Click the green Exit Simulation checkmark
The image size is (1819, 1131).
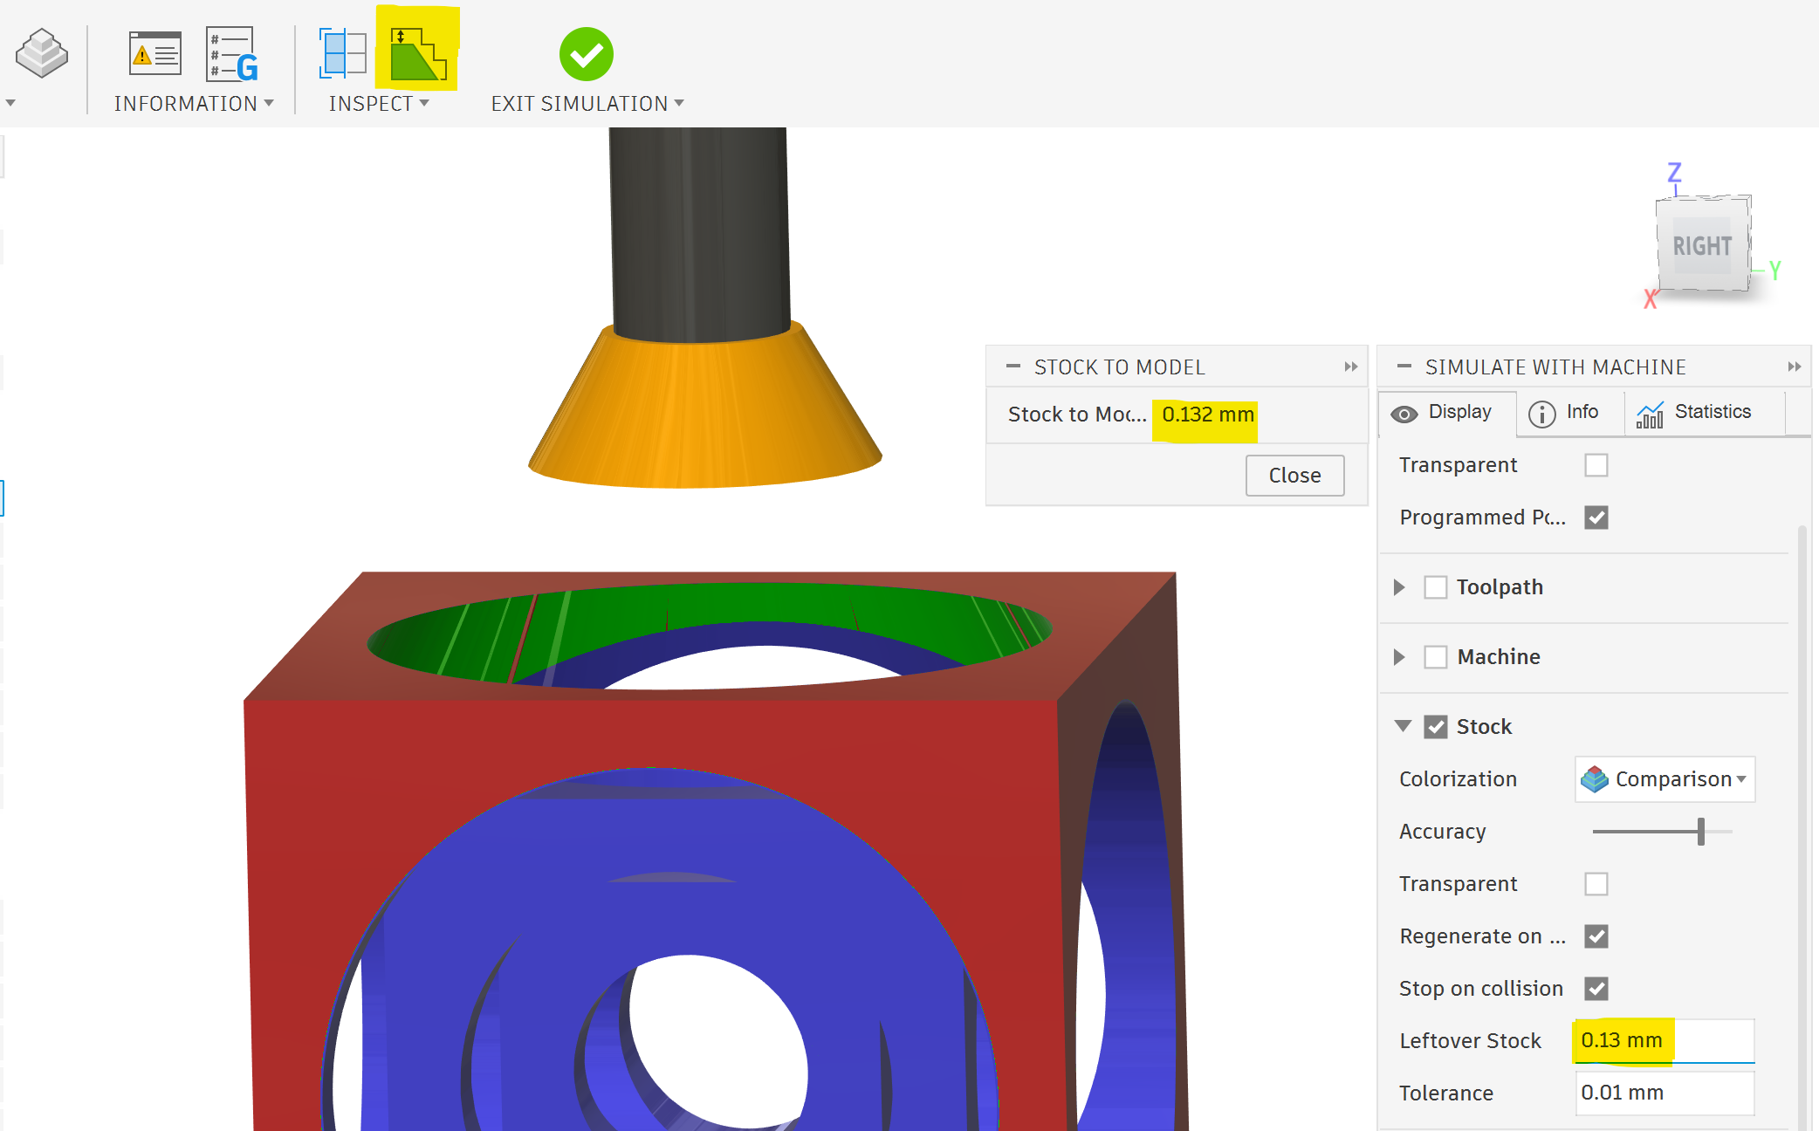(587, 54)
